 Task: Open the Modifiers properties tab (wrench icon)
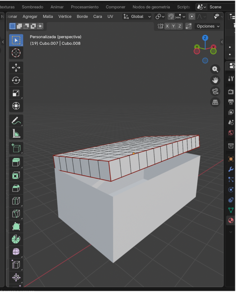pyautogui.click(x=231, y=169)
